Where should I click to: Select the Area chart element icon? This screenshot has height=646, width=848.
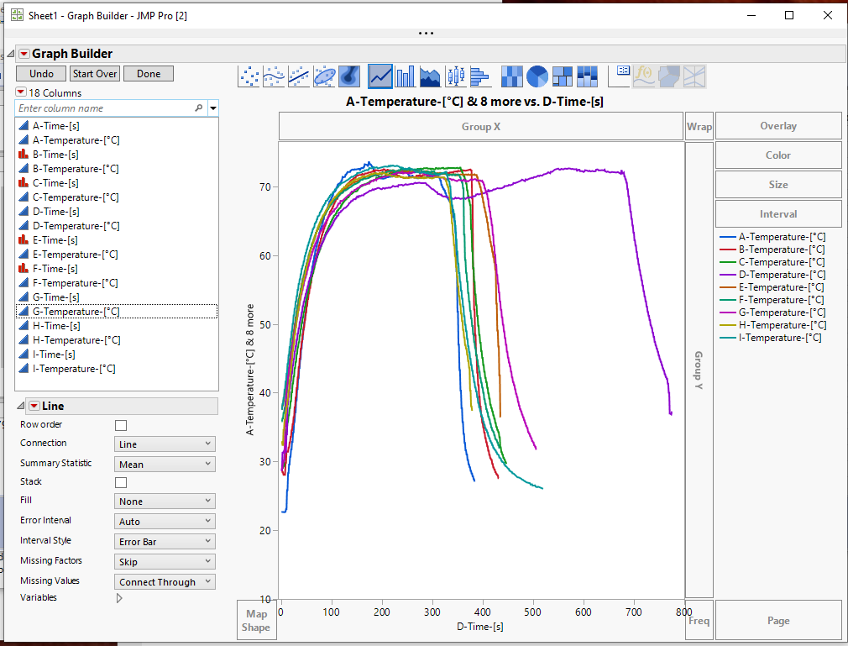pyautogui.click(x=430, y=76)
